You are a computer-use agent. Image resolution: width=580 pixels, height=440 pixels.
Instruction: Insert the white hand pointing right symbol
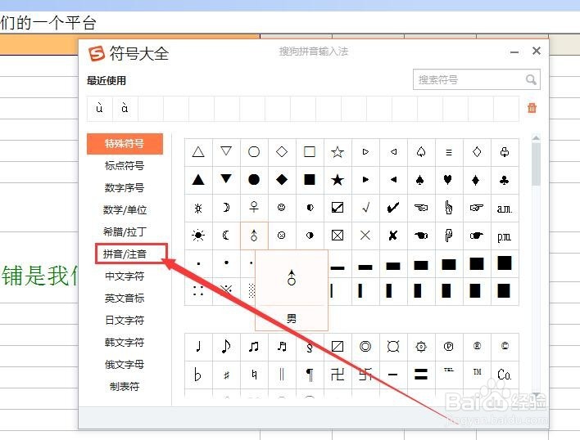pyautogui.click(x=477, y=208)
